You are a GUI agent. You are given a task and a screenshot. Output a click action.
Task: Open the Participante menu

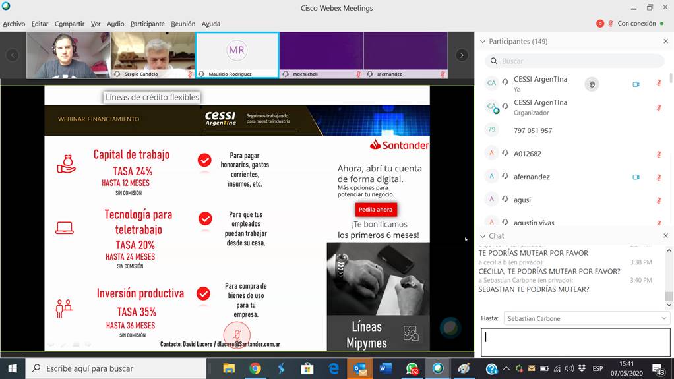pos(148,24)
